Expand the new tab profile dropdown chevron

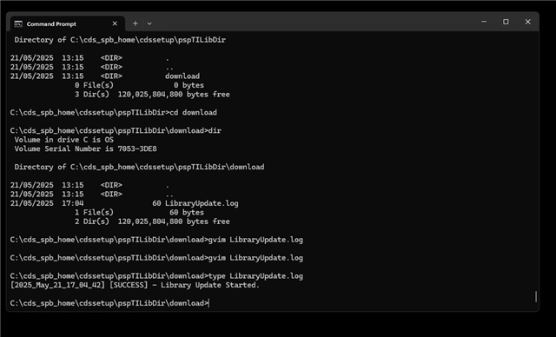[x=149, y=23]
